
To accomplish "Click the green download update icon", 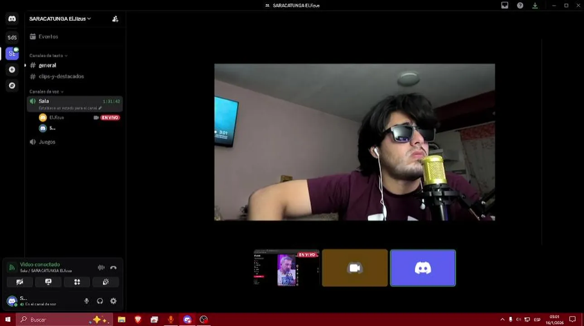I will tap(535, 5).
